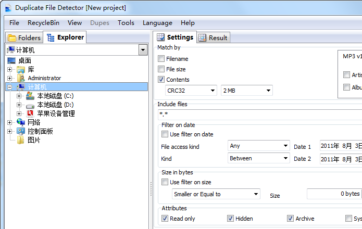Uncheck the Contents match checkbox
Viewport: 362px width, 229px height.
(x=161, y=80)
